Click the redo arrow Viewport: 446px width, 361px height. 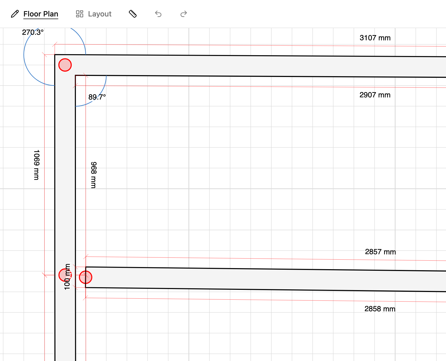click(x=184, y=14)
